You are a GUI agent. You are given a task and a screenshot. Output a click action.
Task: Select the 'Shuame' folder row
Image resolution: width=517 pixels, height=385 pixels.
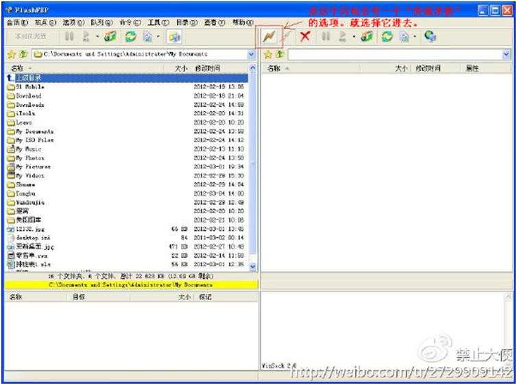[128, 185]
